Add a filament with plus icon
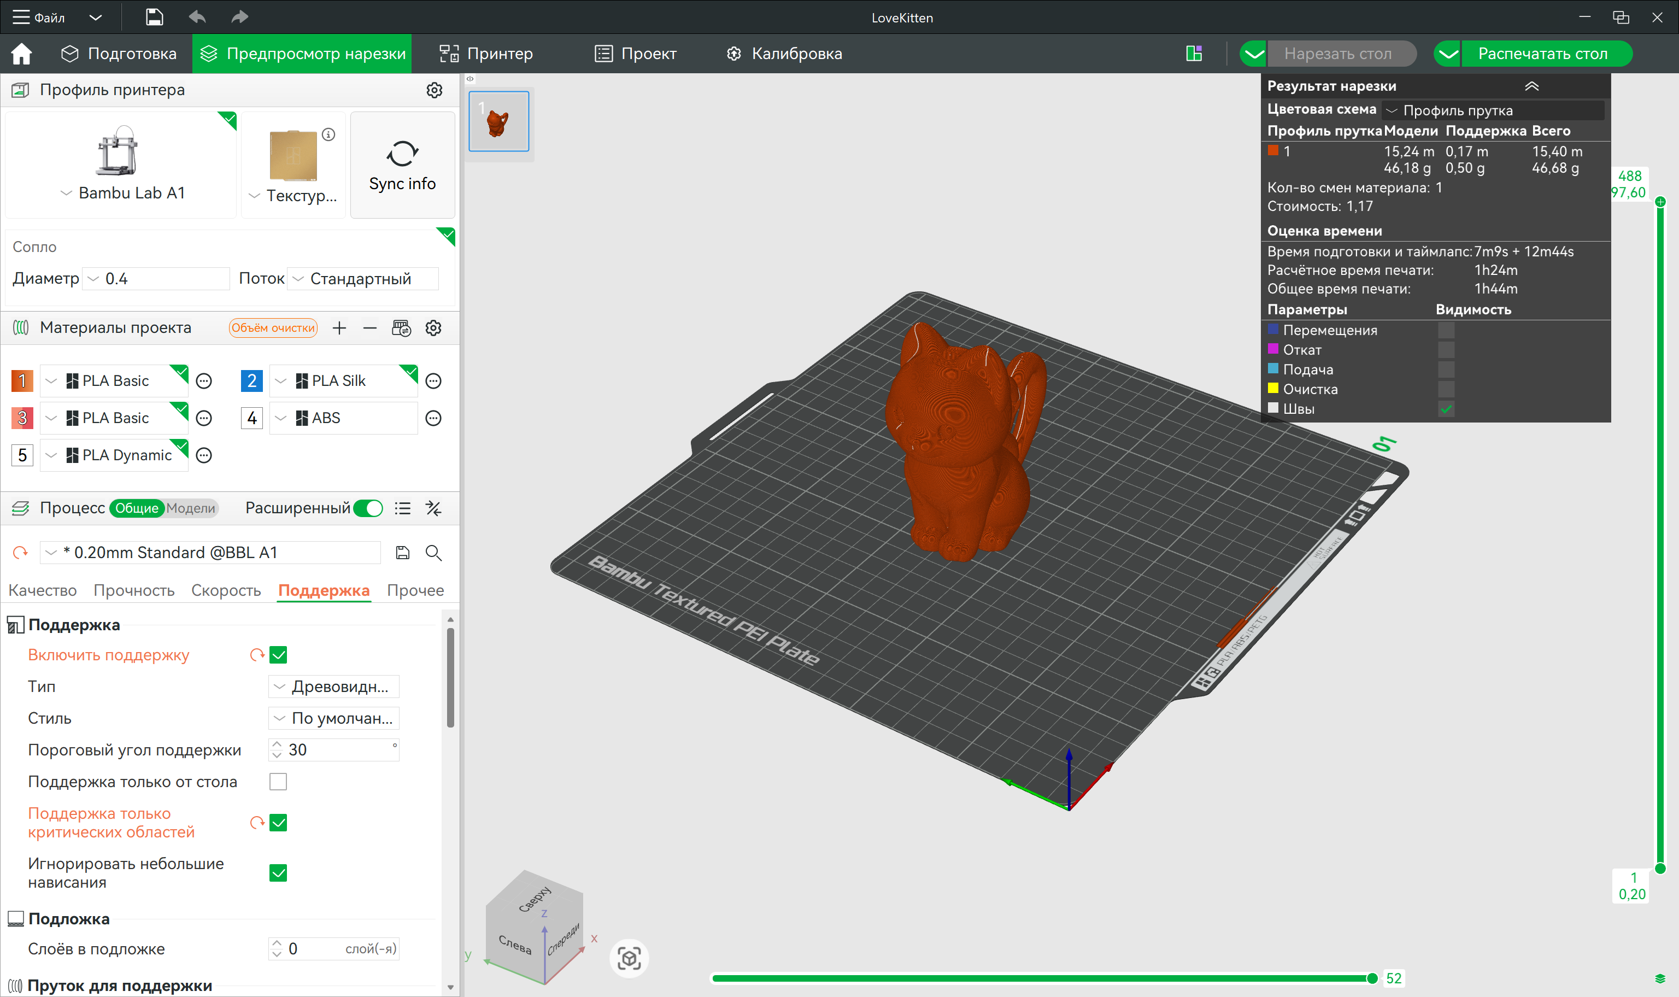 coord(339,328)
